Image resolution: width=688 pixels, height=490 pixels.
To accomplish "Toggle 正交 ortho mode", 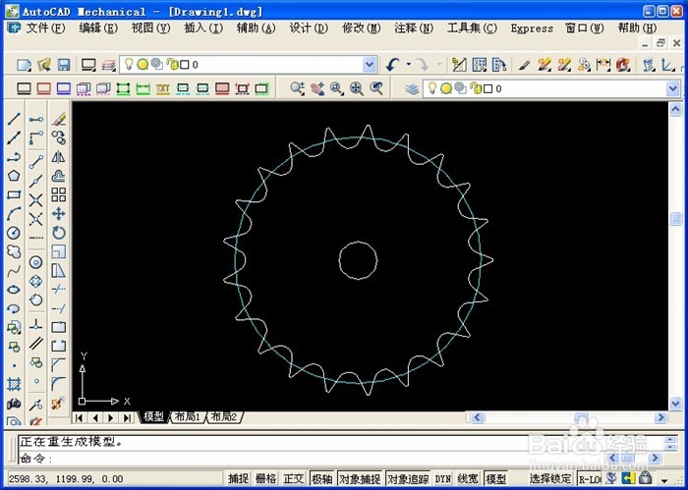I will click(x=294, y=478).
